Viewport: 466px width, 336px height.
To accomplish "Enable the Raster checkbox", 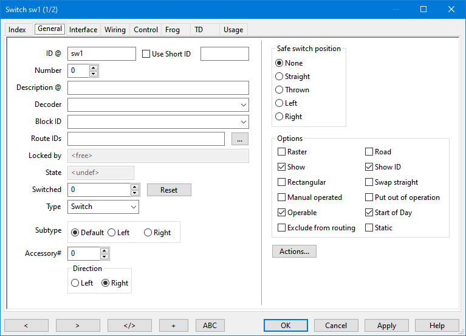I will coord(281,152).
